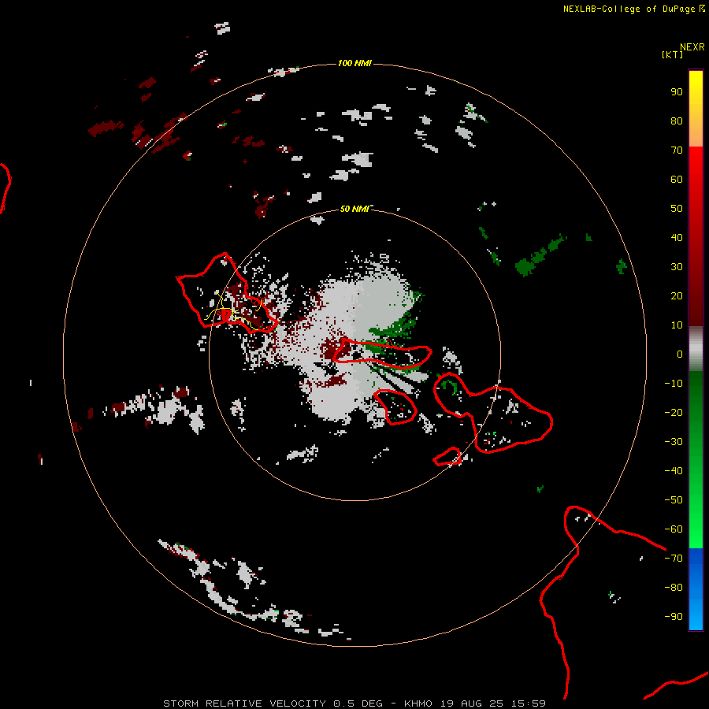709x709 pixels.
Task: Click the 10 value on velocity scale
Action: 677,325
